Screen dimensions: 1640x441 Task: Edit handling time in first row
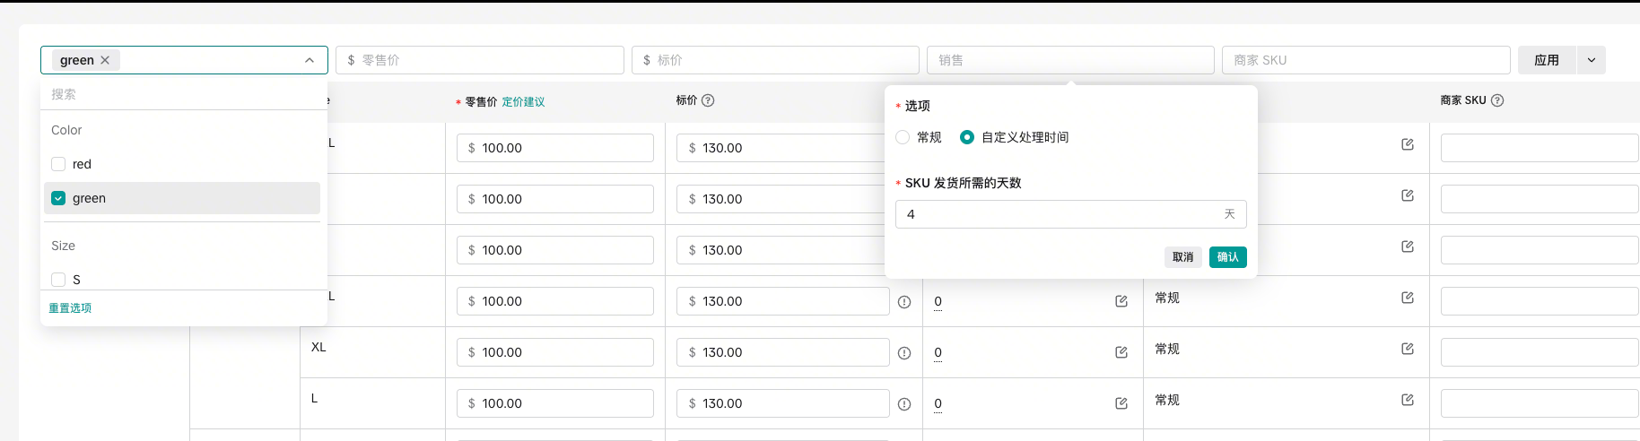pyautogui.click(x=1408, y=144)
